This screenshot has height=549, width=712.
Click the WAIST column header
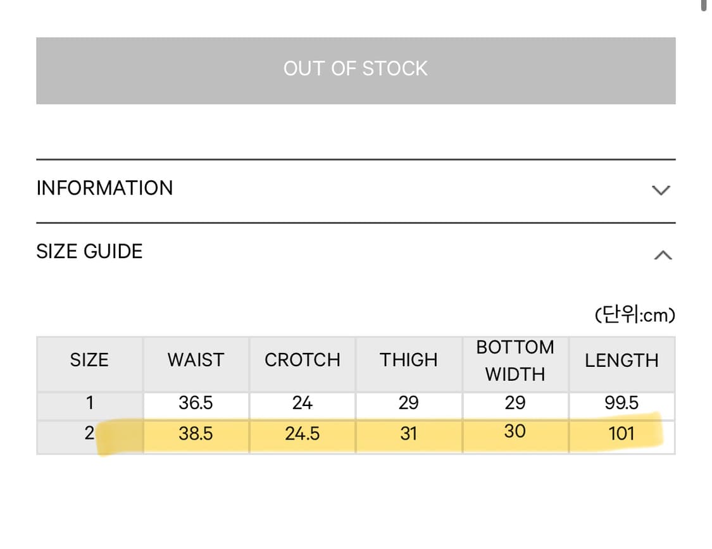tap(196, 360)
